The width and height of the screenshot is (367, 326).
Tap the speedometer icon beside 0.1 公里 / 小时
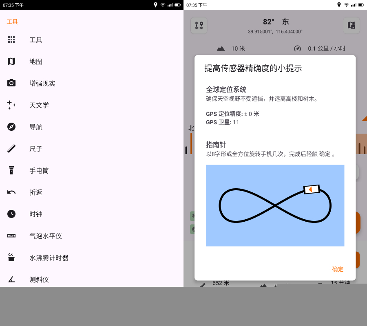(298, 48)
